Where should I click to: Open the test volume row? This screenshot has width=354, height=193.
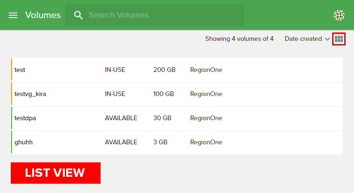pyautogui.click(x=20, y=70)
